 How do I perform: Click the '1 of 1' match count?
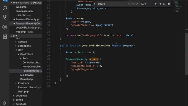tap(143, 4)
